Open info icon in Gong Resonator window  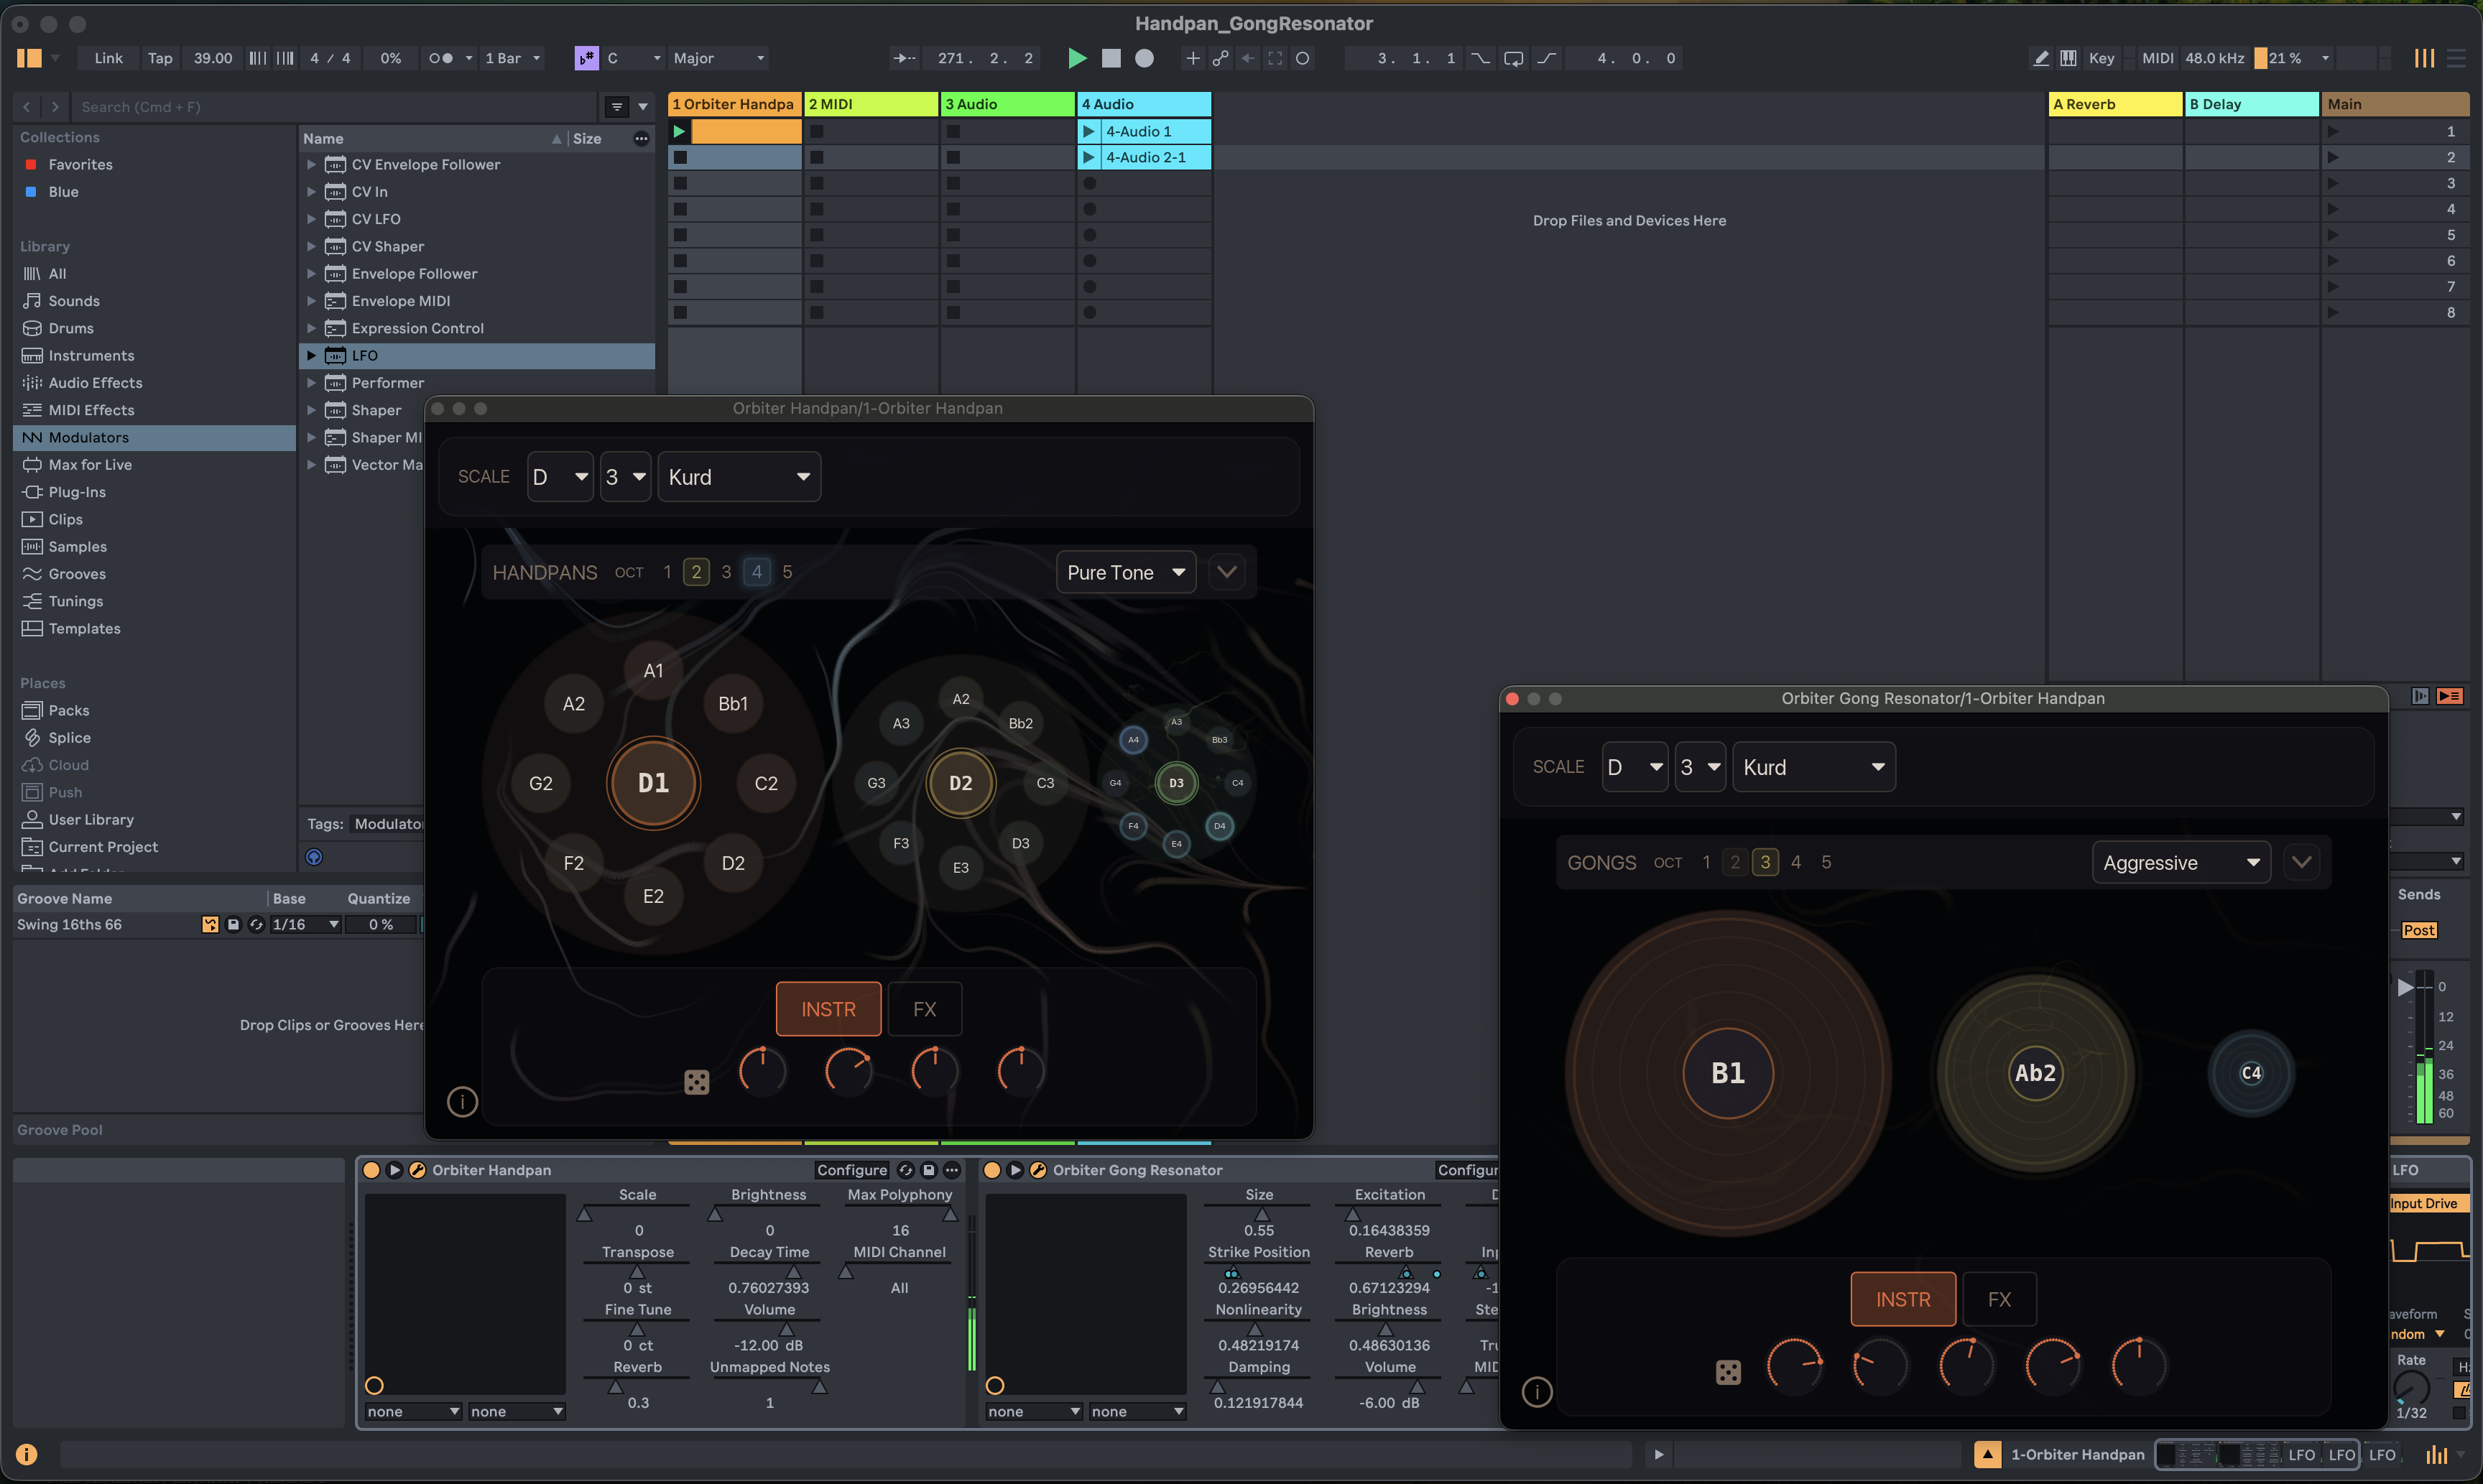1536,1391
